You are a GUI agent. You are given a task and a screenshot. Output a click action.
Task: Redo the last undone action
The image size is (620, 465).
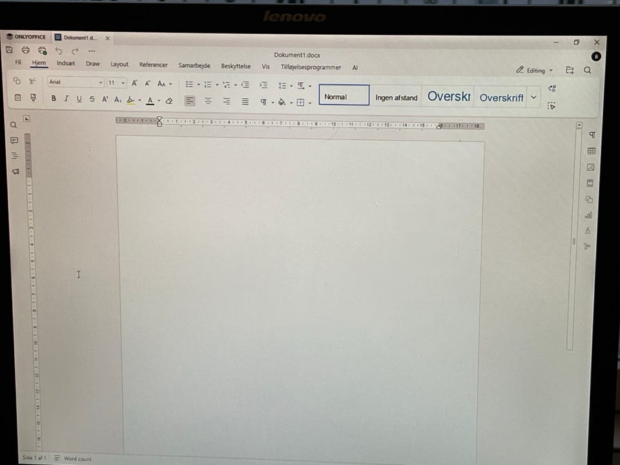click(75, 51)
